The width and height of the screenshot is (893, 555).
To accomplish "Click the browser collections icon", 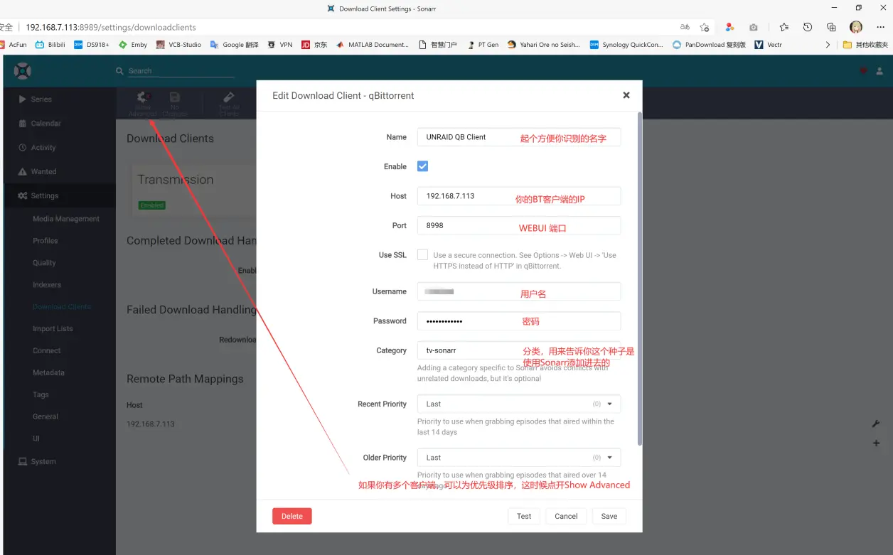I will tap(831, 27).
